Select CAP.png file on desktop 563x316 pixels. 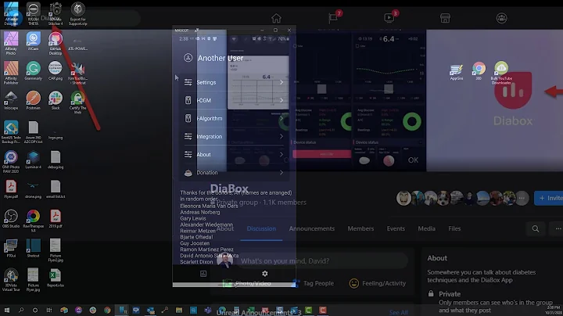pyautogui.click(x=56, y=70)
